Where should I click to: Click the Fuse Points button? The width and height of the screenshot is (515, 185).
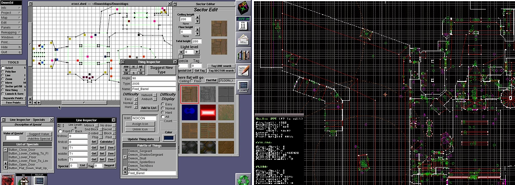click(13, 103)
